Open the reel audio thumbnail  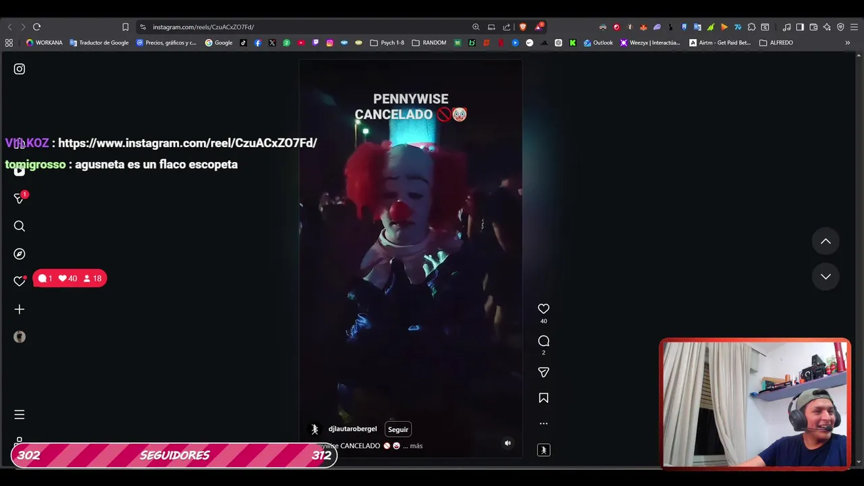(543, 450)
